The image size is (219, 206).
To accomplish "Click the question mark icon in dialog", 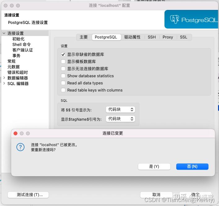I will [x=20, y=147].
